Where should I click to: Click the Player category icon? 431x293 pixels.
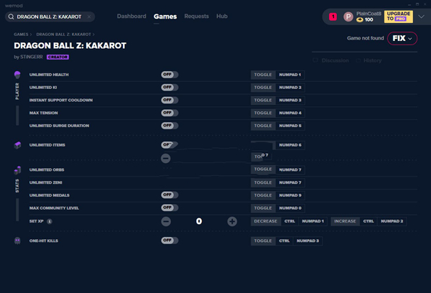point(17,75)
